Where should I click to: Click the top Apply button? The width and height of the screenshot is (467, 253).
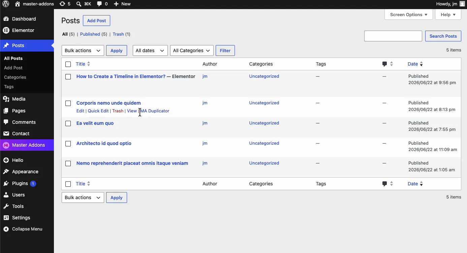(117, 50)
